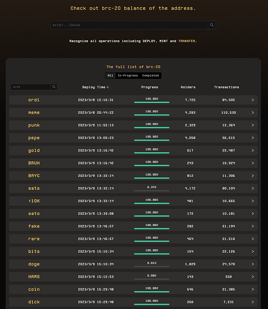Click the Deploy Time sort arrow

[108, 87]
